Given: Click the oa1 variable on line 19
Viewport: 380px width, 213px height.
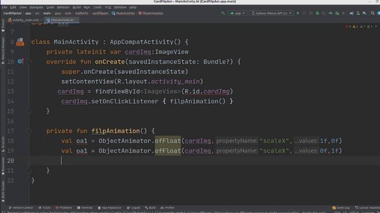Looking at the screenshot, I should tap(82, 151).
